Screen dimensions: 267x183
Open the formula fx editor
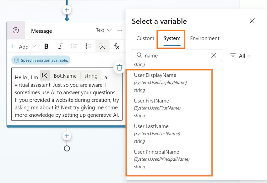[116, 47]
